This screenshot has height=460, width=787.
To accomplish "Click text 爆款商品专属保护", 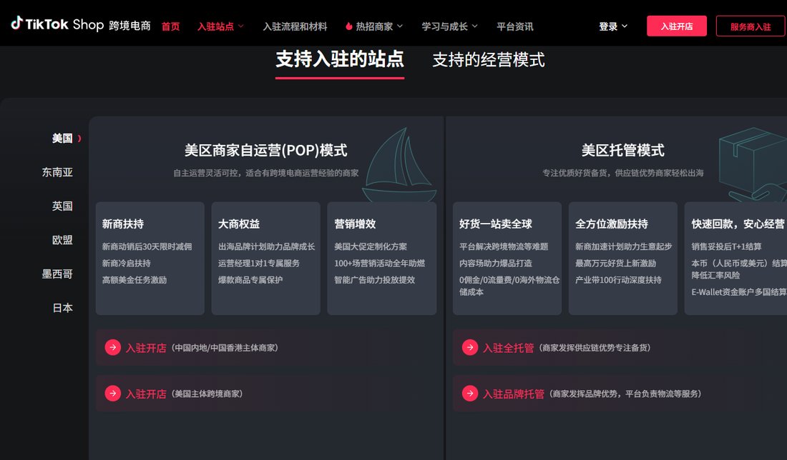I will point(250,279).
